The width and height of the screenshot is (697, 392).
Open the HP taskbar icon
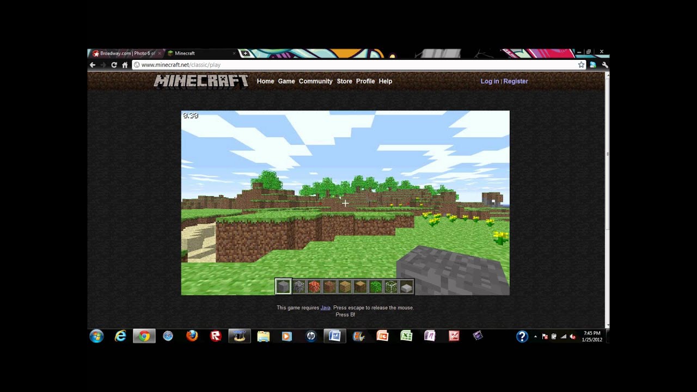[x=311, y=336]
